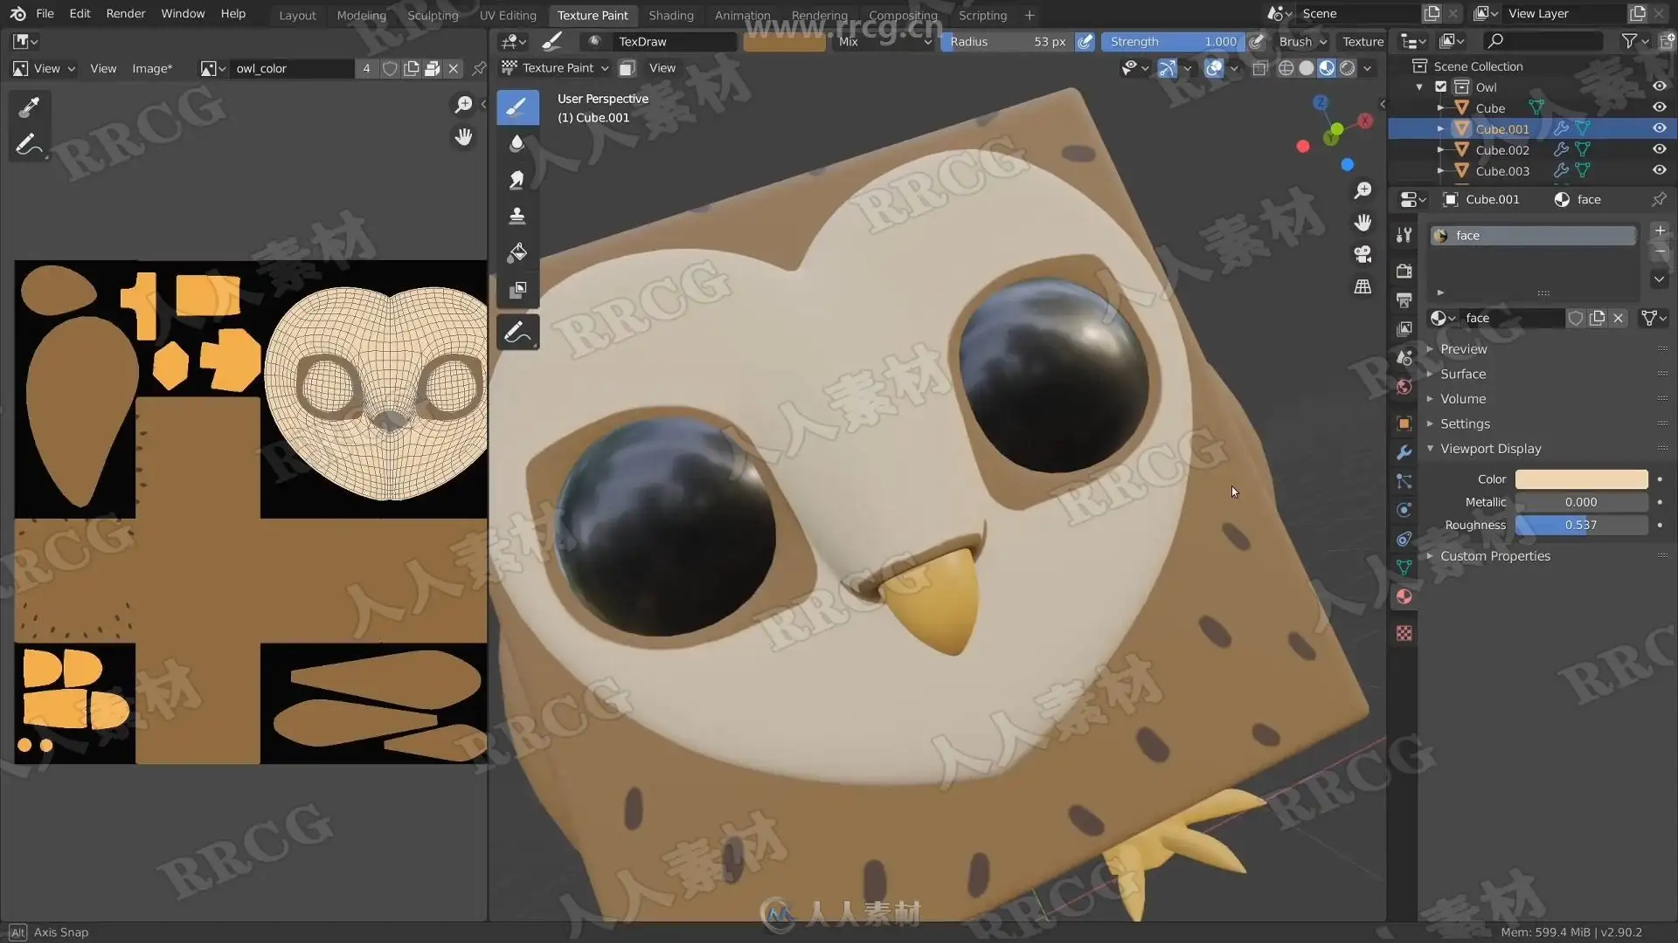Image resolution: width=1678 pixels, height=943 pixels.
Task: Select the Soften tool
Action: 517,144
